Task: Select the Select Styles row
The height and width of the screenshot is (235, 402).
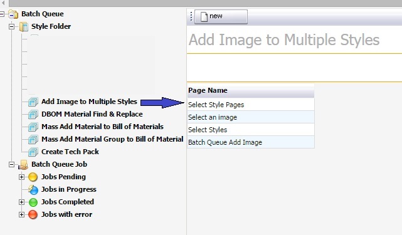Action: point(251,130)
